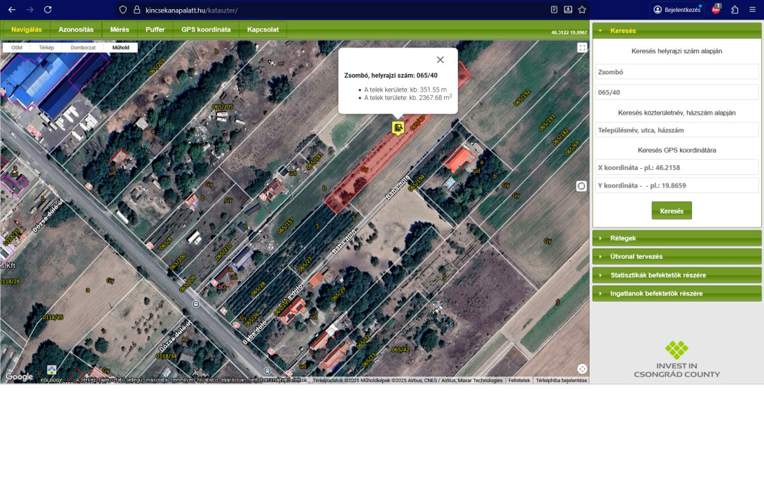Bookmark this page with the star icon

pos(582,10)
